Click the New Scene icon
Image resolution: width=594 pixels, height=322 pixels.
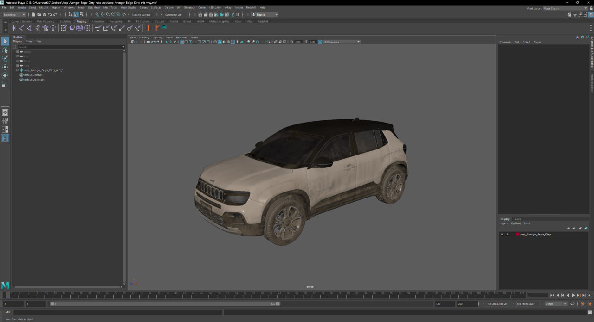[x=33, y=14]
